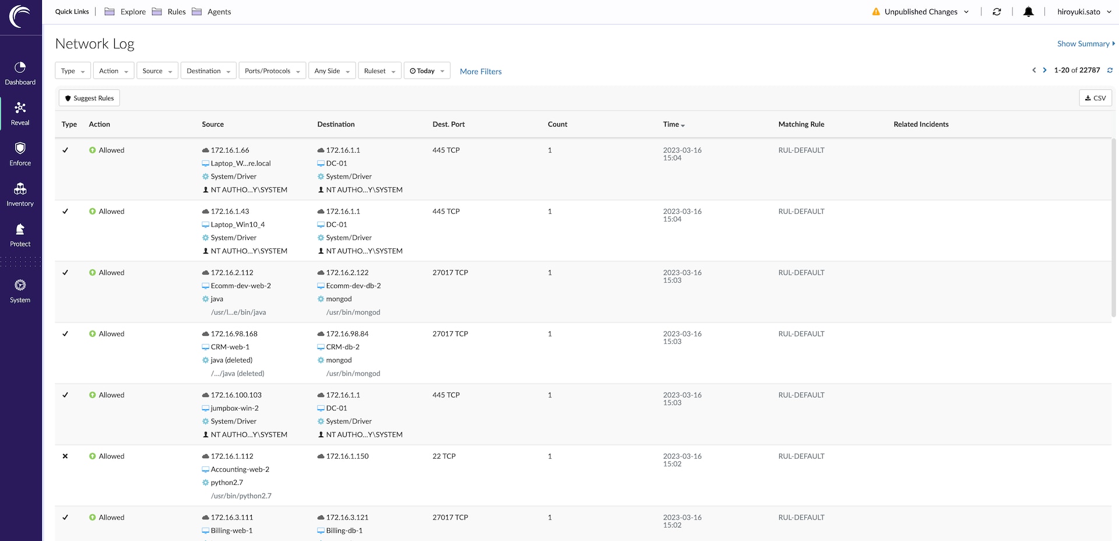The width and height of the screenshot is (1119, 541).
Task: Expand the Type filter dropdown
Action: click(73, 71)
